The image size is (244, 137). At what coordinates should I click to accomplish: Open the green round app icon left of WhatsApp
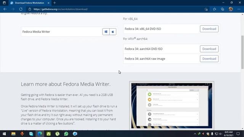58,134
